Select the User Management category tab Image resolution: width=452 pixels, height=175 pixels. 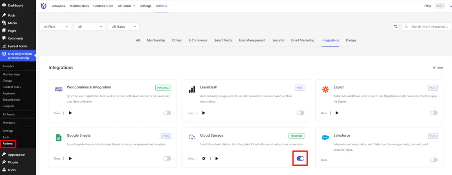tap(252, 40)
